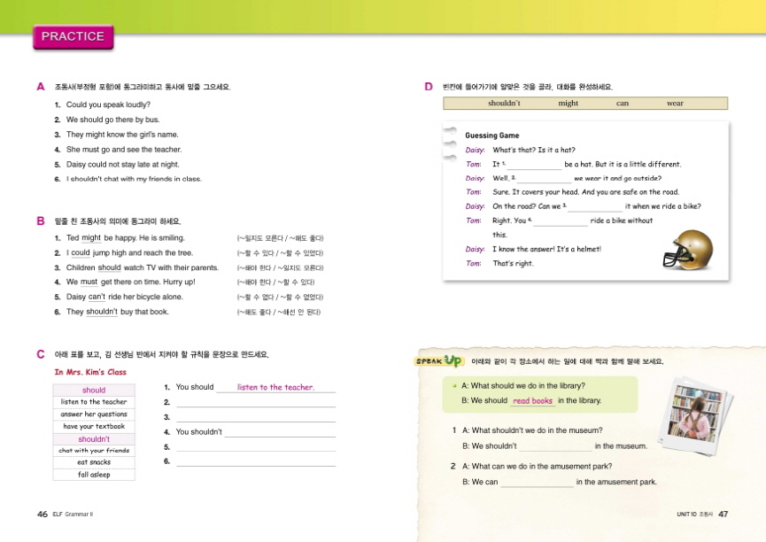766x542 pixels.
Task: Click the "should" header in Mrs. Kim's table
Action: (x=94, y=390)
